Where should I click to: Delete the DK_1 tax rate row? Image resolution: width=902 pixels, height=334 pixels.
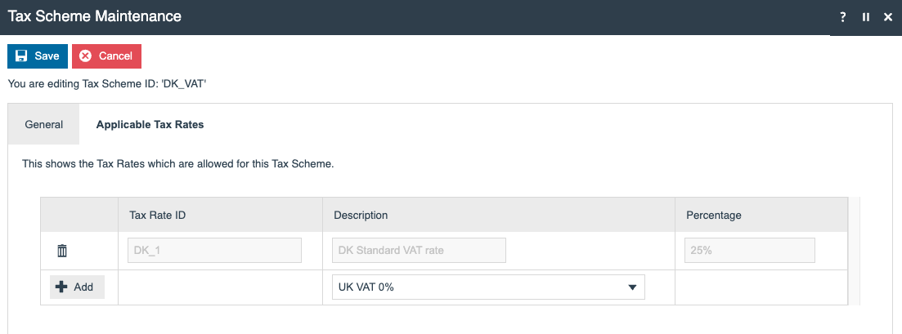pyautogui.click(x=62, y=251)
